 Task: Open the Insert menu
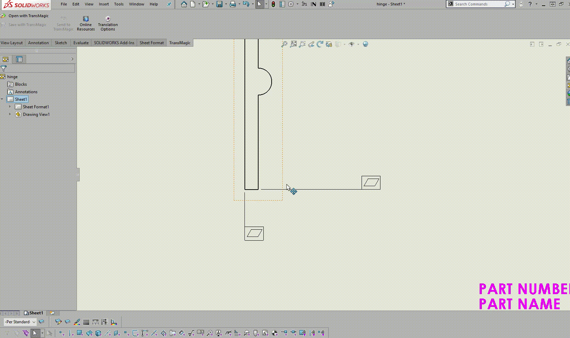(x=104, y=4)
